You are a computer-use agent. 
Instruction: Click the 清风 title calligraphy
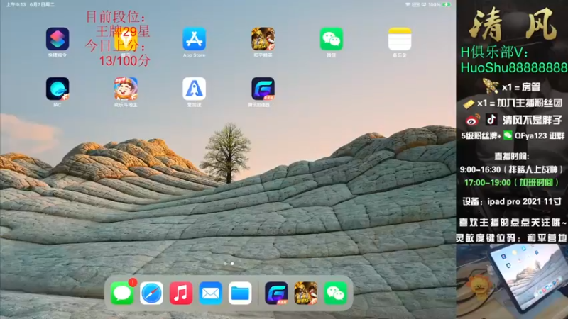pos(513,25)
